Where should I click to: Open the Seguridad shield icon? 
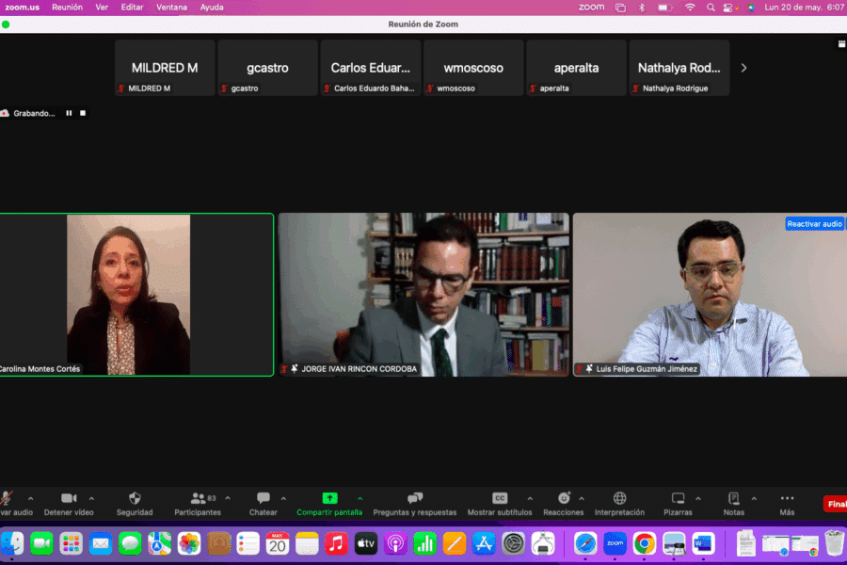(x=135, y=499)
